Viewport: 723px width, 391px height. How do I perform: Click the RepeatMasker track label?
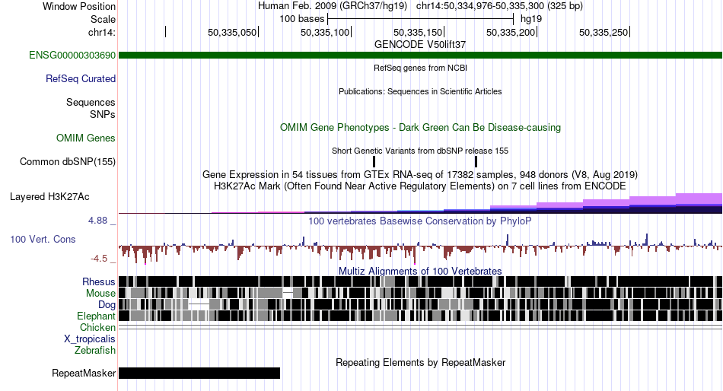coord(84,373)
